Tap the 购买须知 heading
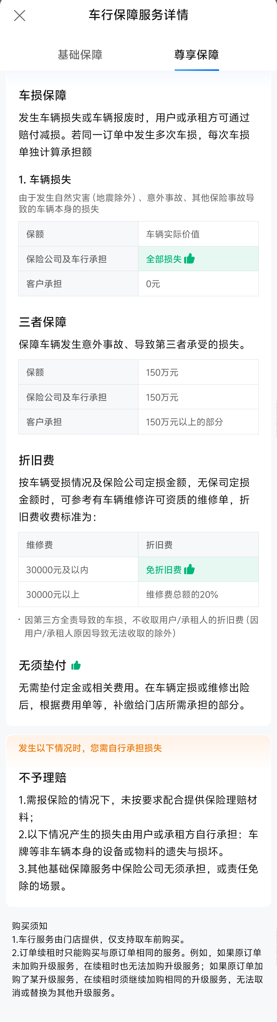Screen dimensions: 277x1022 pos(30,926)
